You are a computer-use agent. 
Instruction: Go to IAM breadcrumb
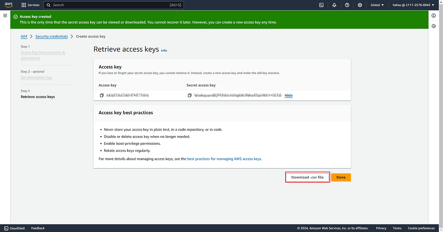[x=24, y=36]
